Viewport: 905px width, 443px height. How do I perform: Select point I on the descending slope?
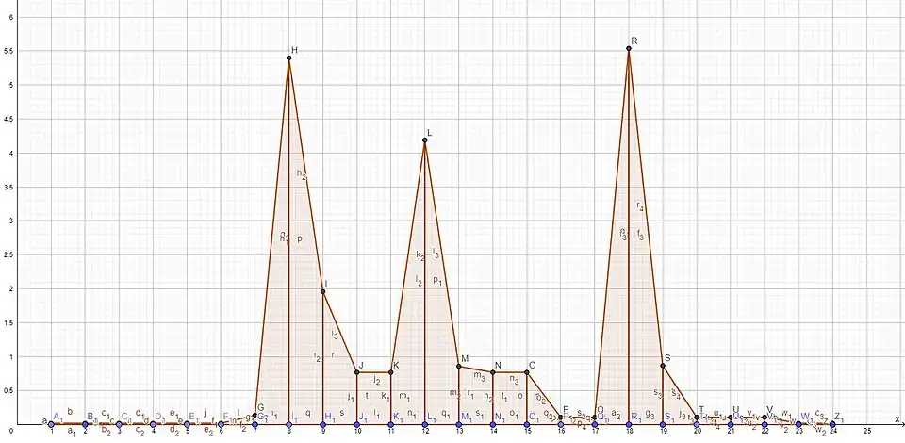pyautogui.click(x=323, y=292)
